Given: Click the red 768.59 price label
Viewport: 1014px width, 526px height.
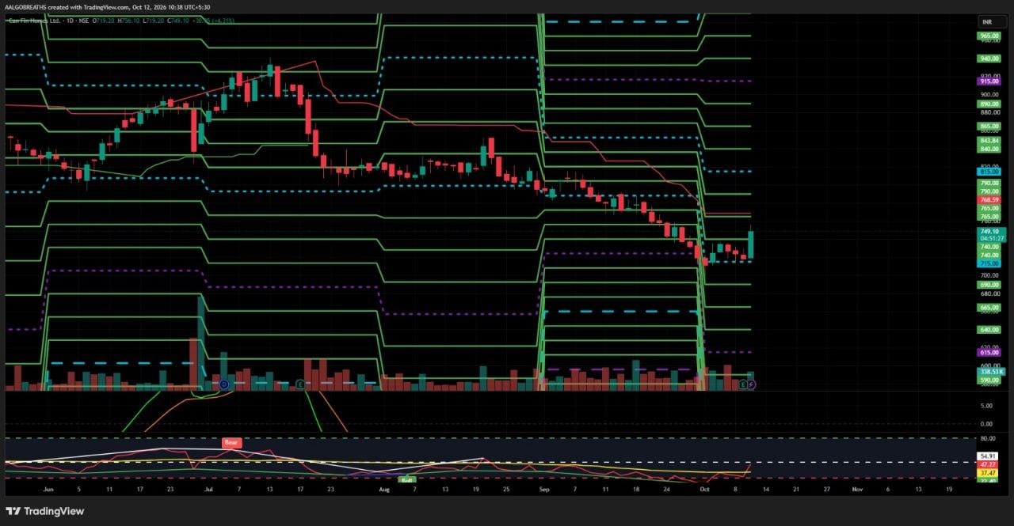Looking at the screenshot, I should tap(989, 200).
